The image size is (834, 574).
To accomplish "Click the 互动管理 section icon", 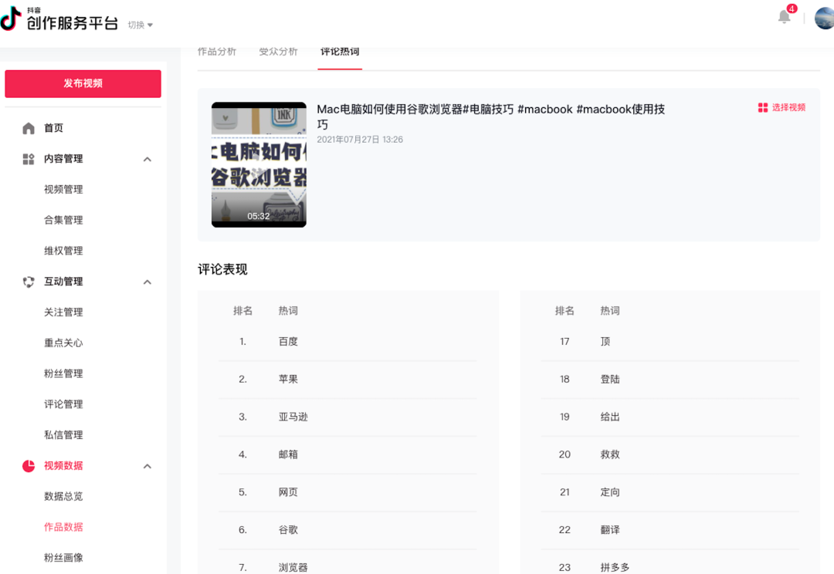I will tap(29, 282).
